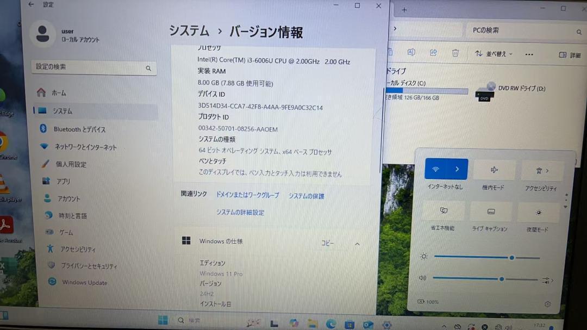
Task: Toggle 夜間モード night light
Action: [538, 213]
